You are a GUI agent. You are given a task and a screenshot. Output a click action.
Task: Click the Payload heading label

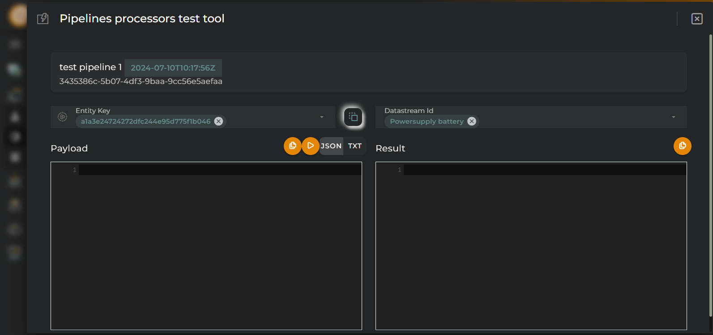[x=69, y=148]
